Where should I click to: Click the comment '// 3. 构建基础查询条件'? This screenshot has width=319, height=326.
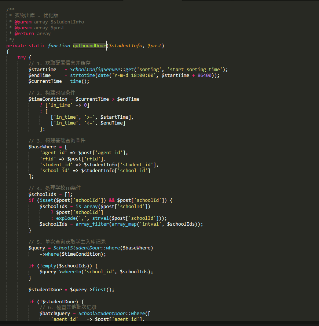[x=57, y=141]
